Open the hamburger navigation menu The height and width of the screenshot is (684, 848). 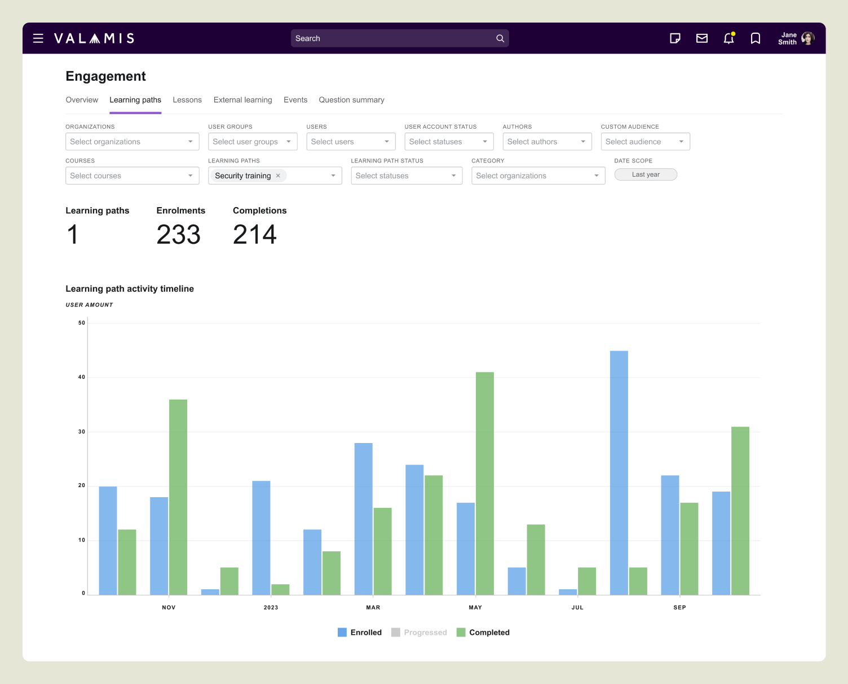click(38, 38)
